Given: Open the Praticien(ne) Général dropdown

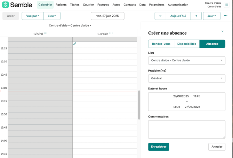Looking at the screenshot, I should [187, 78].
